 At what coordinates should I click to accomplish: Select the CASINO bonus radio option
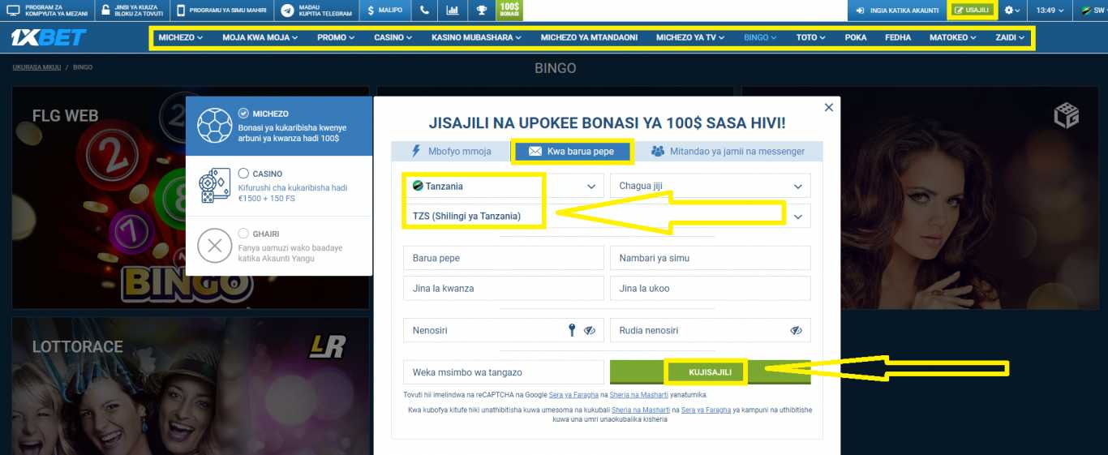click(x=244, y=174)
